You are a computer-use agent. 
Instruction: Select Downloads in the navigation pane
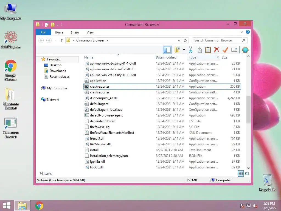(58, 71)
